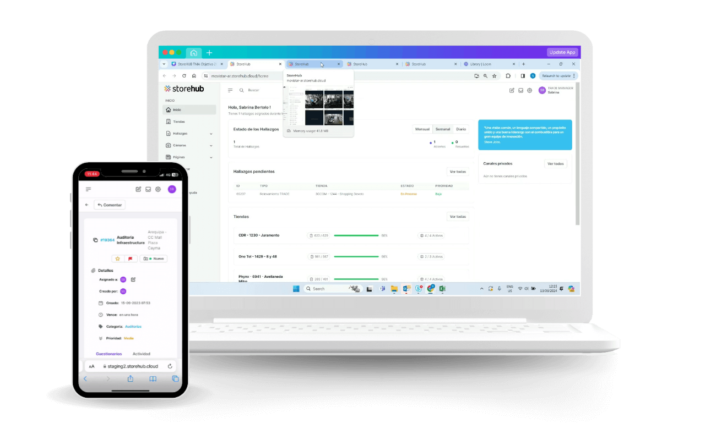Image resolution: width=716 pixels, height=440 pixels.
Task: Tap the Comentar button on phone
Action: point(110,205)
